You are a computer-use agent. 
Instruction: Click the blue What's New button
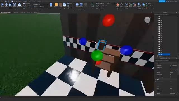click(x=162, y=1)
